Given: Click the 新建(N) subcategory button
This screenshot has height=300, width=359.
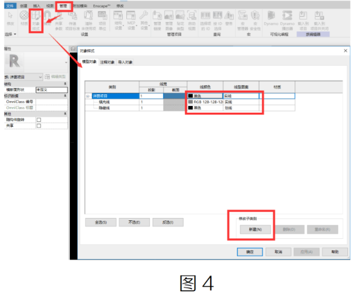Looking at the screenshot, I should 255,230.
